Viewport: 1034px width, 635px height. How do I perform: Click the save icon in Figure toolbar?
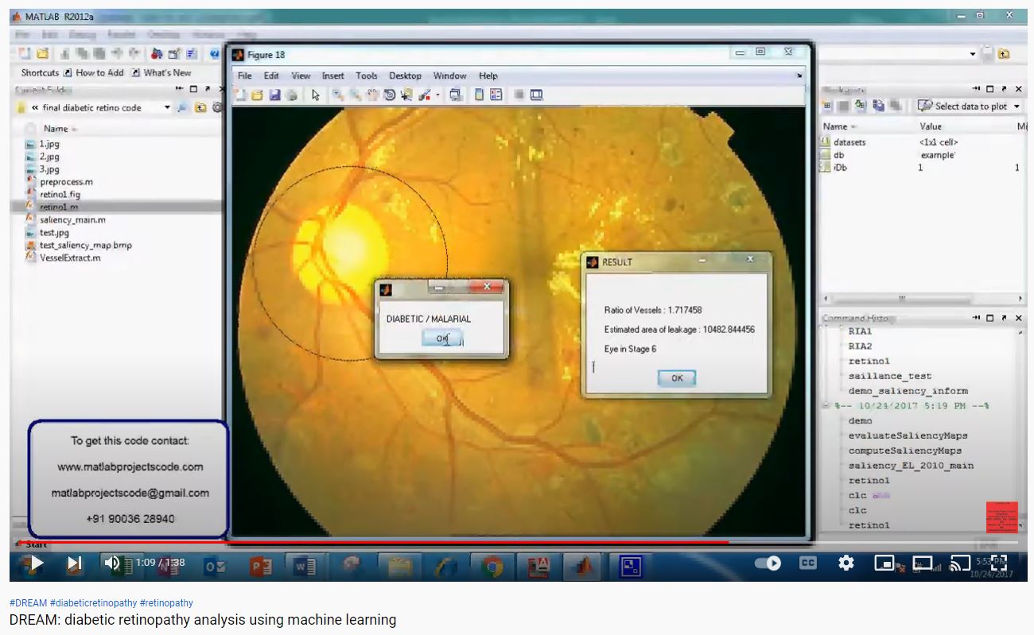click(x=274, y=95)
